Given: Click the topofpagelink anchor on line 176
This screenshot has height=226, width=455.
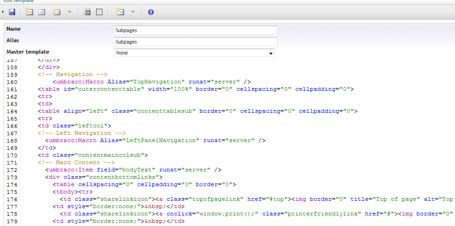Looking at the screenshot, I should tap(223, 199).
